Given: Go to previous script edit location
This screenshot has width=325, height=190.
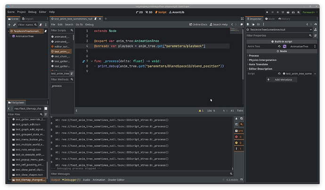Looking at the screenshot, I should tap(232, 24).
